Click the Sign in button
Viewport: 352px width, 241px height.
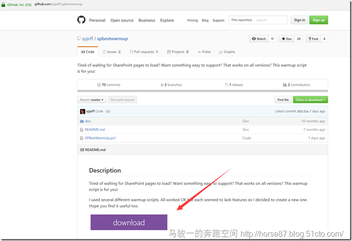pyautogui.click(x=300, y=20)
